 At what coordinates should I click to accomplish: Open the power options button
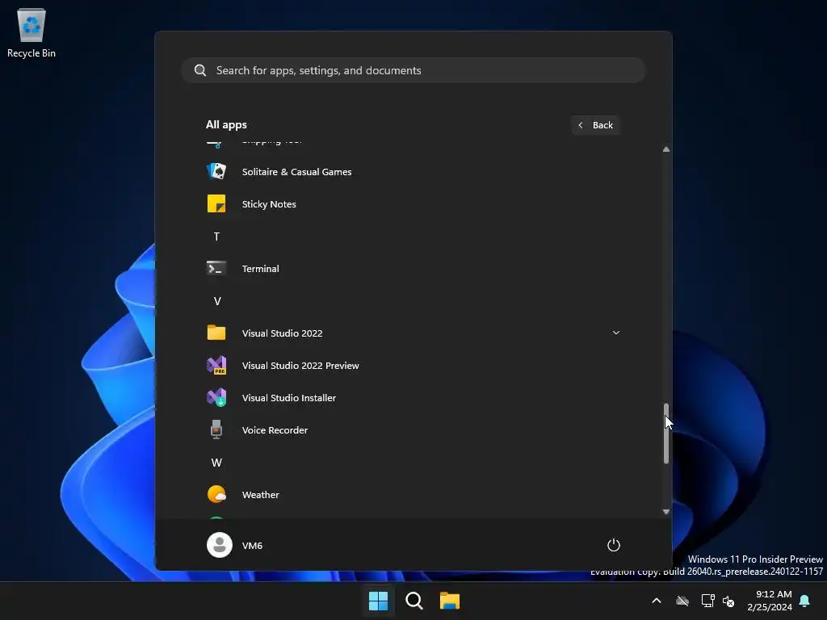click(x=614, y=545)
